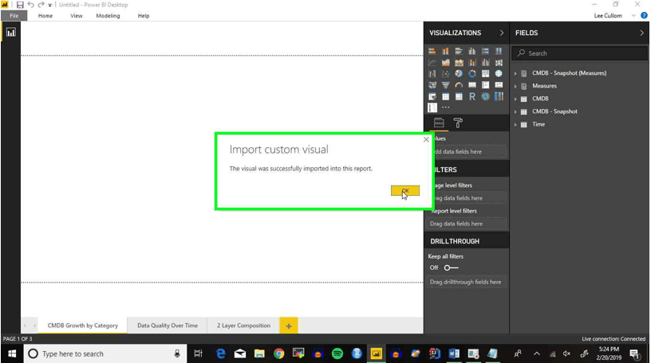Open Spotify from the taskbar
The image size is (651, 363).
click(x=337, y=353)
